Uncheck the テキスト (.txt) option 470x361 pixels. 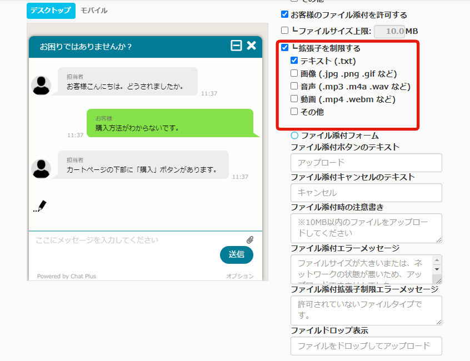[x=294, y=61]
